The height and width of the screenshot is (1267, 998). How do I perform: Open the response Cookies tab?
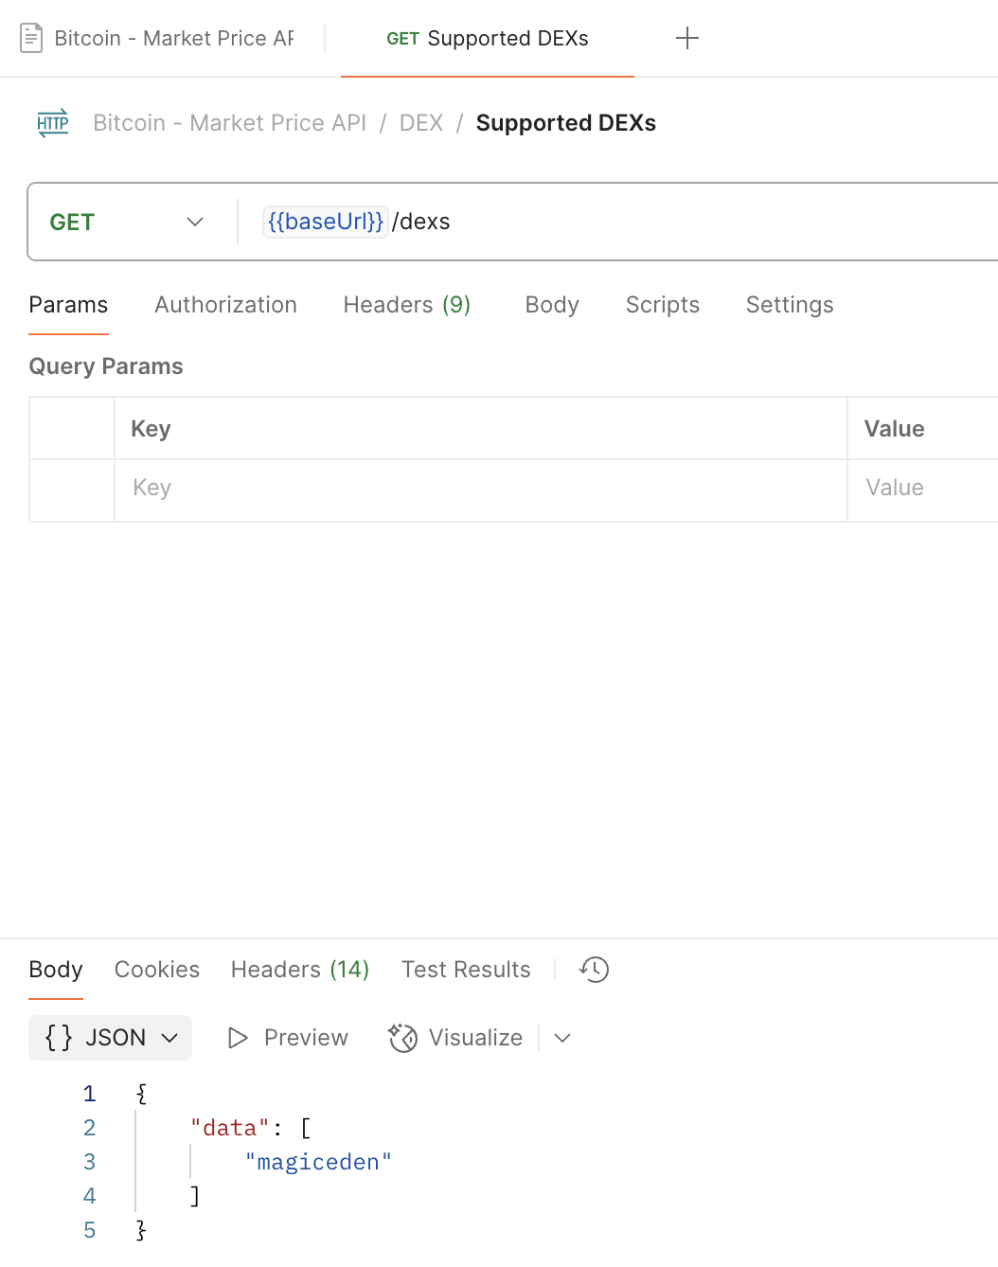point(157,970)
